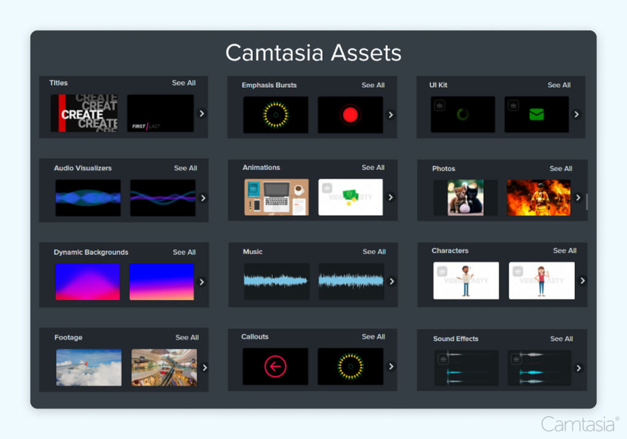Select the CREATE title thumbnail
The height and width of the screenshot is (439, 627).
tap(84, 113)
